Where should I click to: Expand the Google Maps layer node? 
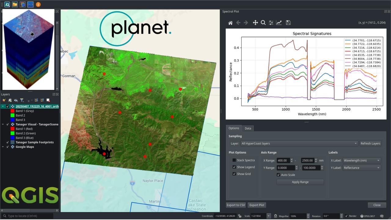point(3,147)
